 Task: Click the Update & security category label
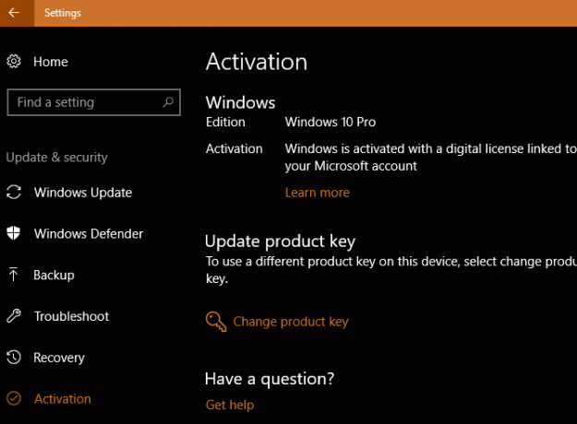click(x=56, y=158)
